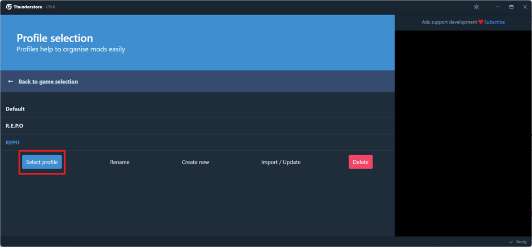
Task: Click the Ready status text
Action: [x=522, y=242]
